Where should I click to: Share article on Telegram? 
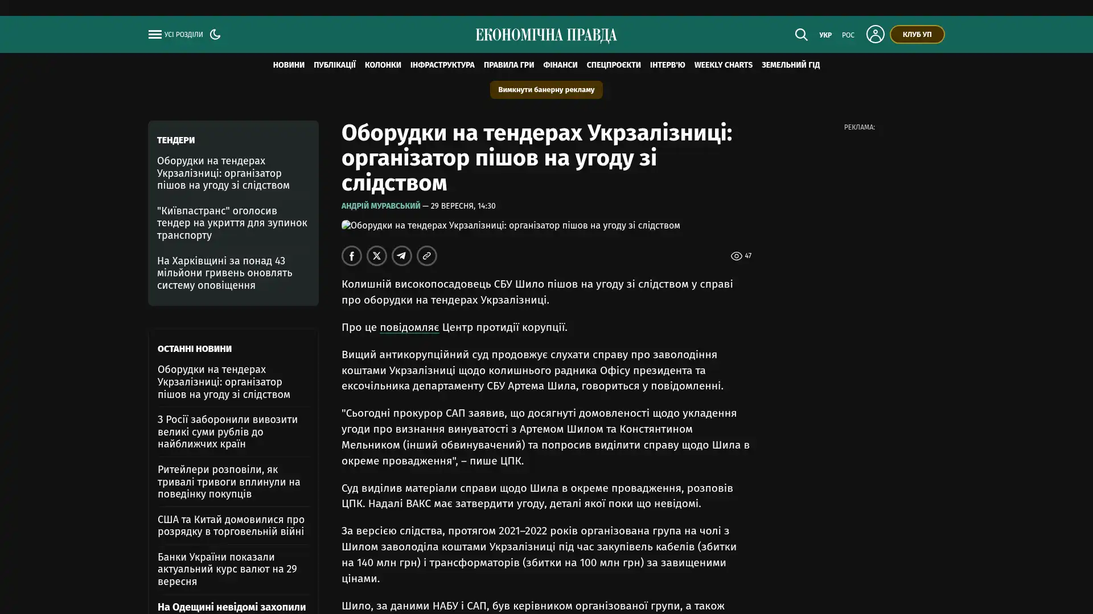coord(402,256)
